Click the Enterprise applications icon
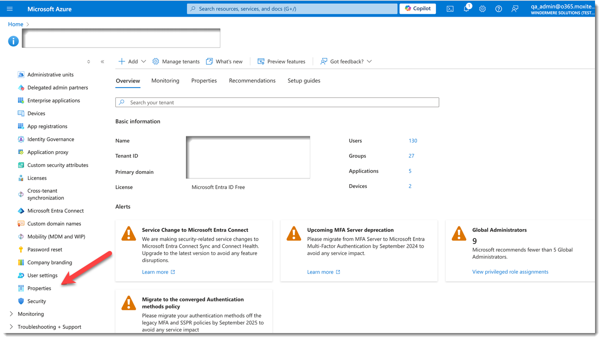Image resolution: width=602 pixels, height=340 pixels. 21,101
